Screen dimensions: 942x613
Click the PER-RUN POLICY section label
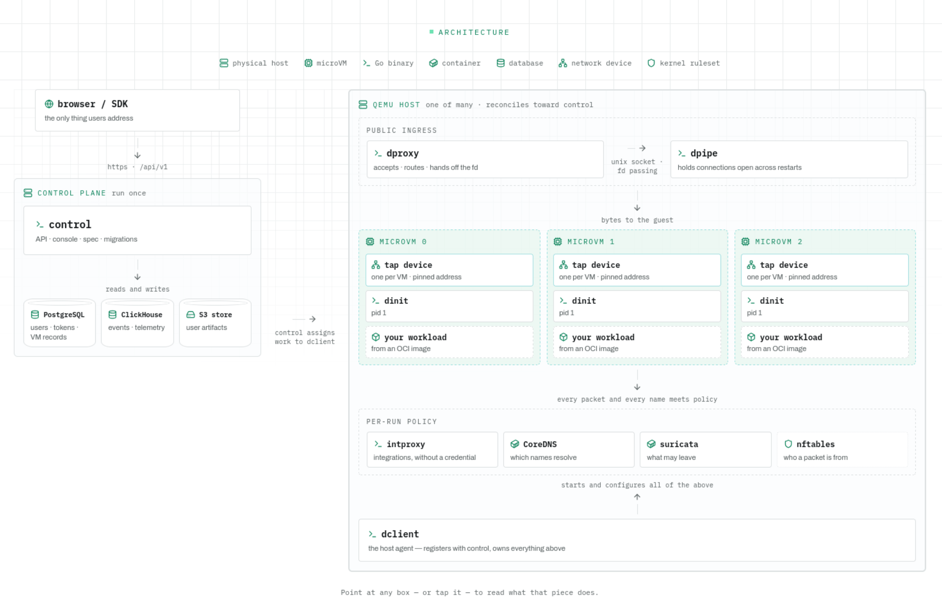(402, 421)
